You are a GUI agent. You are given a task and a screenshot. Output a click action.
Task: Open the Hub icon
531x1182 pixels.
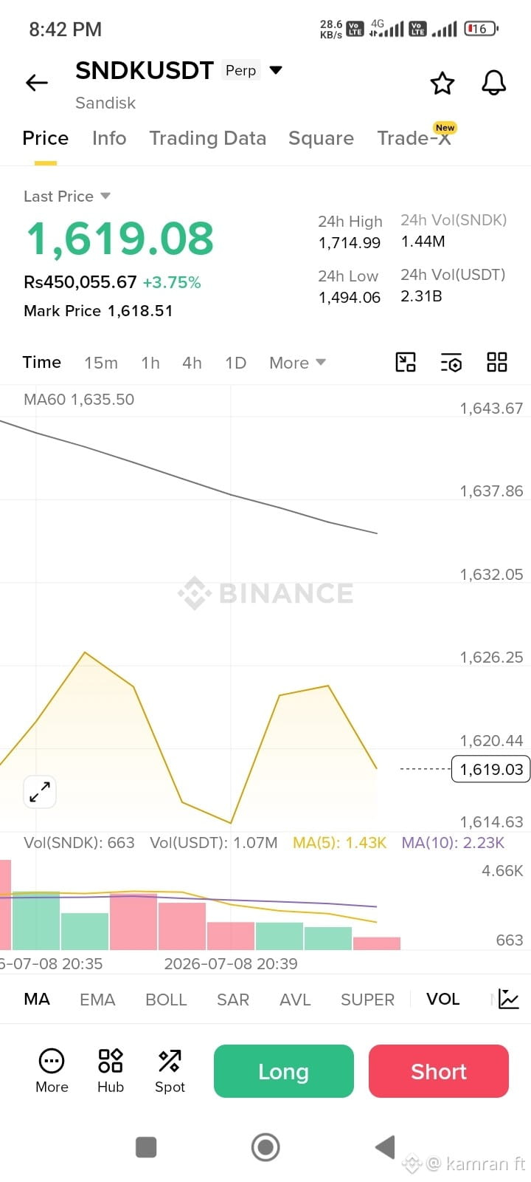point(111,1070)
